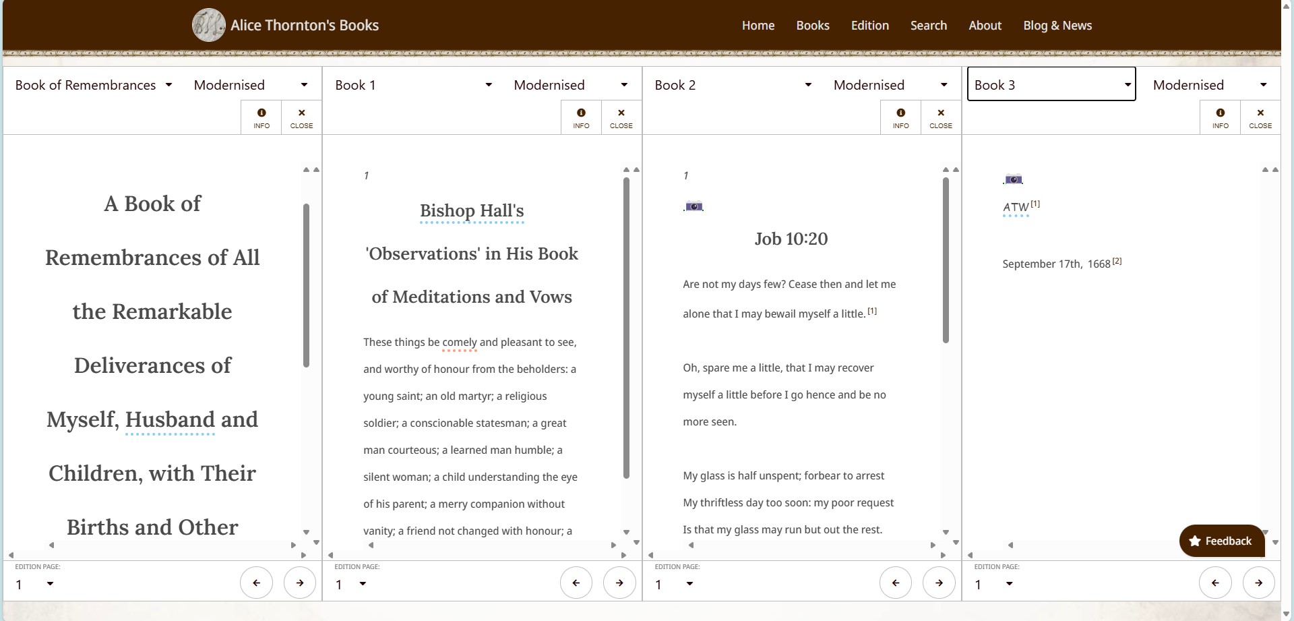Open the About menu item
Image resolution: width=1294 pixels, height=621 pixels.
[x=985, y=26]
